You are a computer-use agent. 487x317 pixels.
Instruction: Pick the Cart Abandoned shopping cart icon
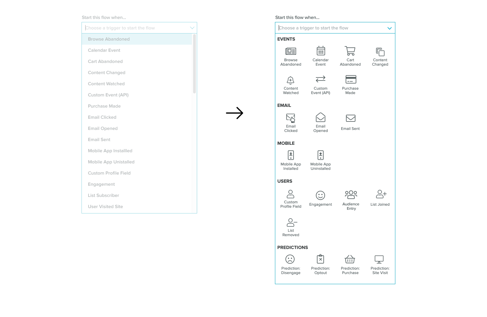(x=350, y=51)
